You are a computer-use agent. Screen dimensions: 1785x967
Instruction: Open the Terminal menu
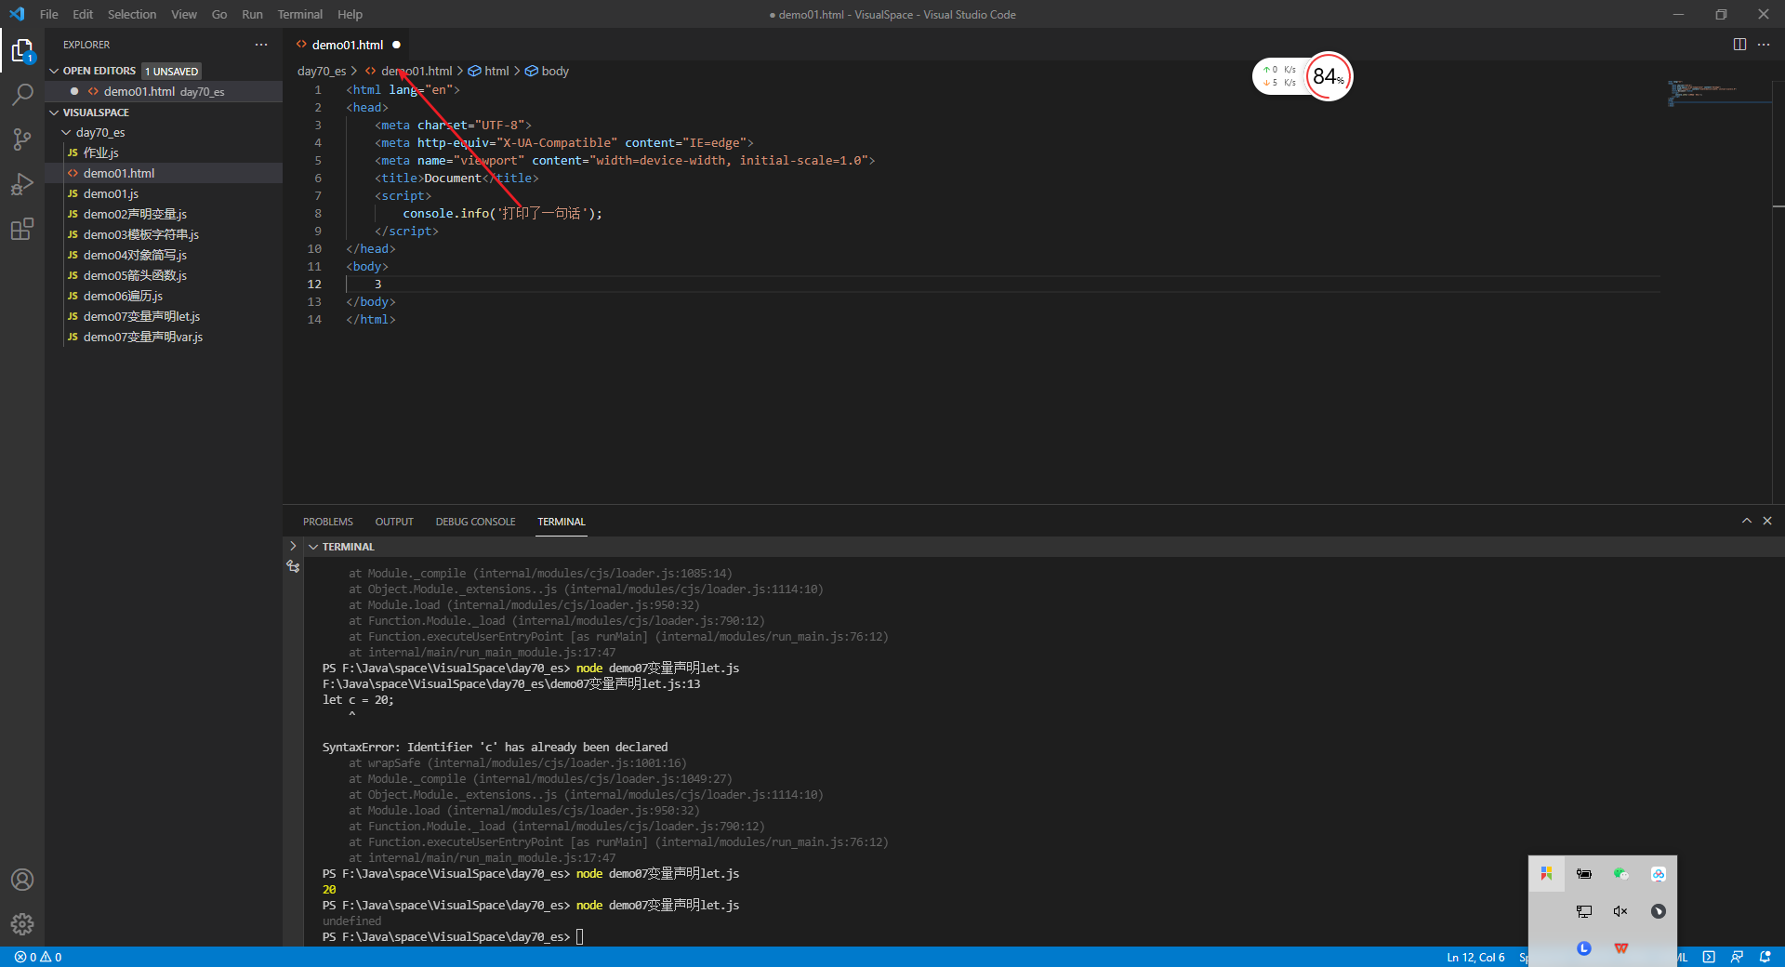(300, 14)
